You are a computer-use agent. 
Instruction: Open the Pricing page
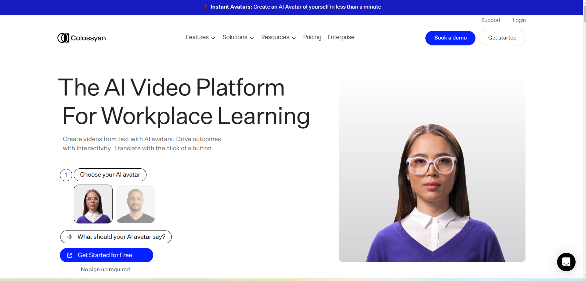312,37
